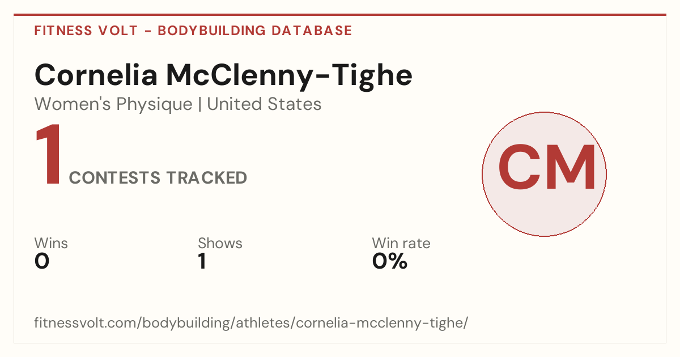Click the Fitness Volt Bodybuilding Database header
The width and height of the screenshot is (680, 357).
(193, 31)
